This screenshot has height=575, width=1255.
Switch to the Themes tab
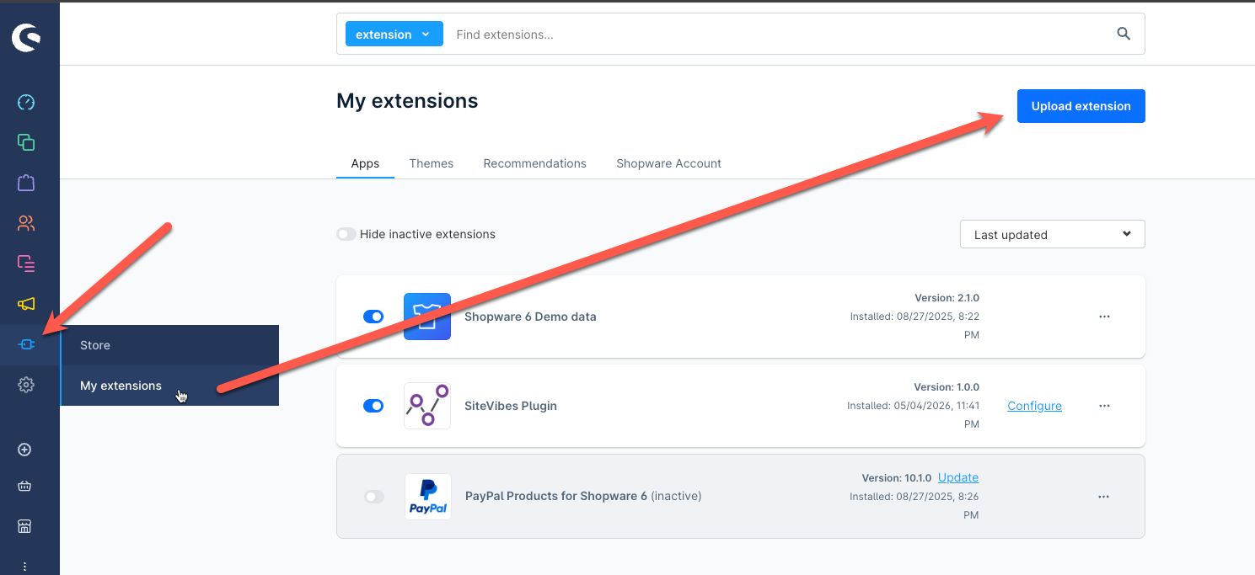point(432,163)
